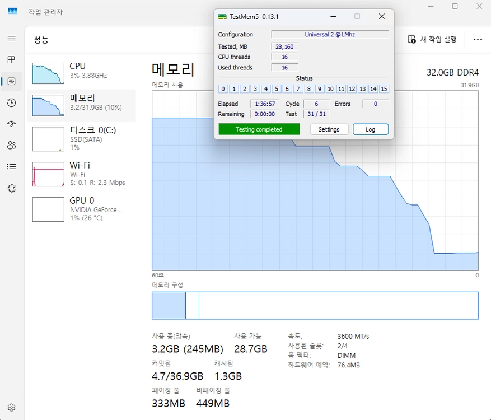Click thread status box 1 in TestMem5
The width and height of the screenshot is (491, 420).
234,89
